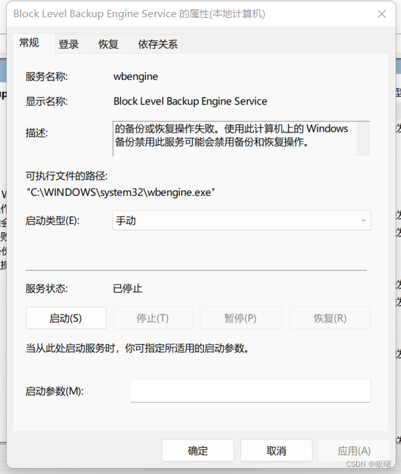Click the 启动类型(E) label
401x474 pixels.
pos(52,220)
